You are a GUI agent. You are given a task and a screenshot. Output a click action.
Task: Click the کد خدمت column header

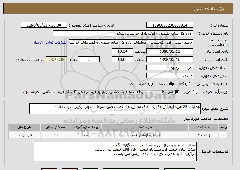(x=204, y=127)
